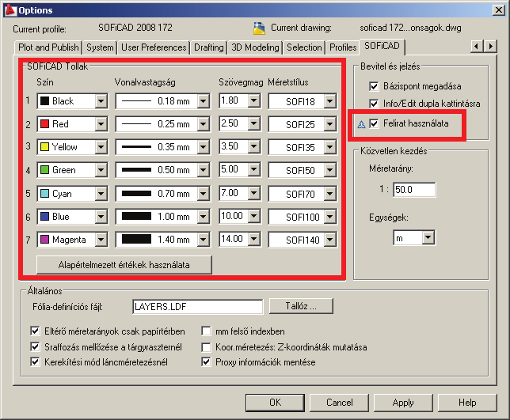Click the Blue color swatch of pen 6
Screen dimensions: 510x420
(x=44, y=217)
